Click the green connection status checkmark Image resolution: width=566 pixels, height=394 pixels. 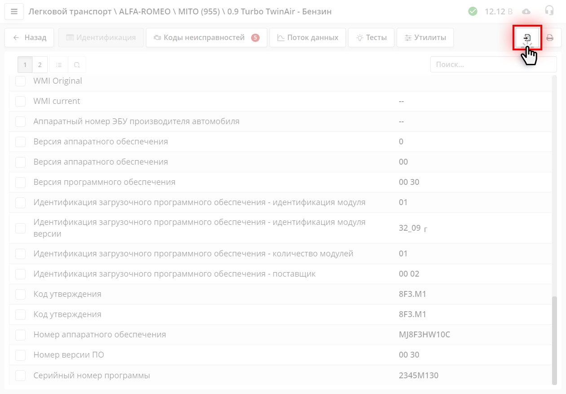473,11
